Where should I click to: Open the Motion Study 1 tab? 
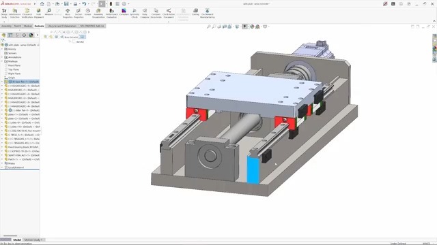33,240
